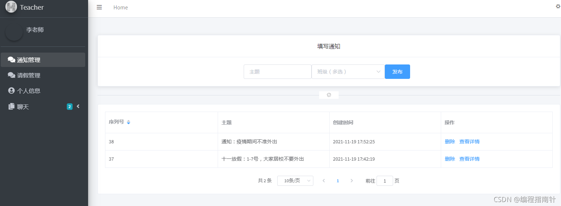The image size is (561, 206).
Task: Delete notice 38 via 删除
Action: pyautogui.click(x=450, y=142)
